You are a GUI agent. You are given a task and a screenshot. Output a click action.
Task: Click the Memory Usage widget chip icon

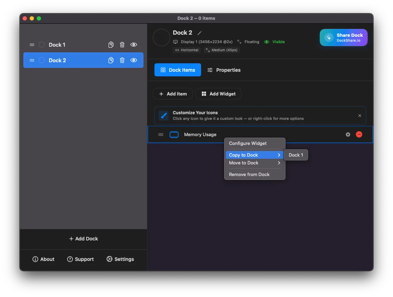[x=174, y=135]
